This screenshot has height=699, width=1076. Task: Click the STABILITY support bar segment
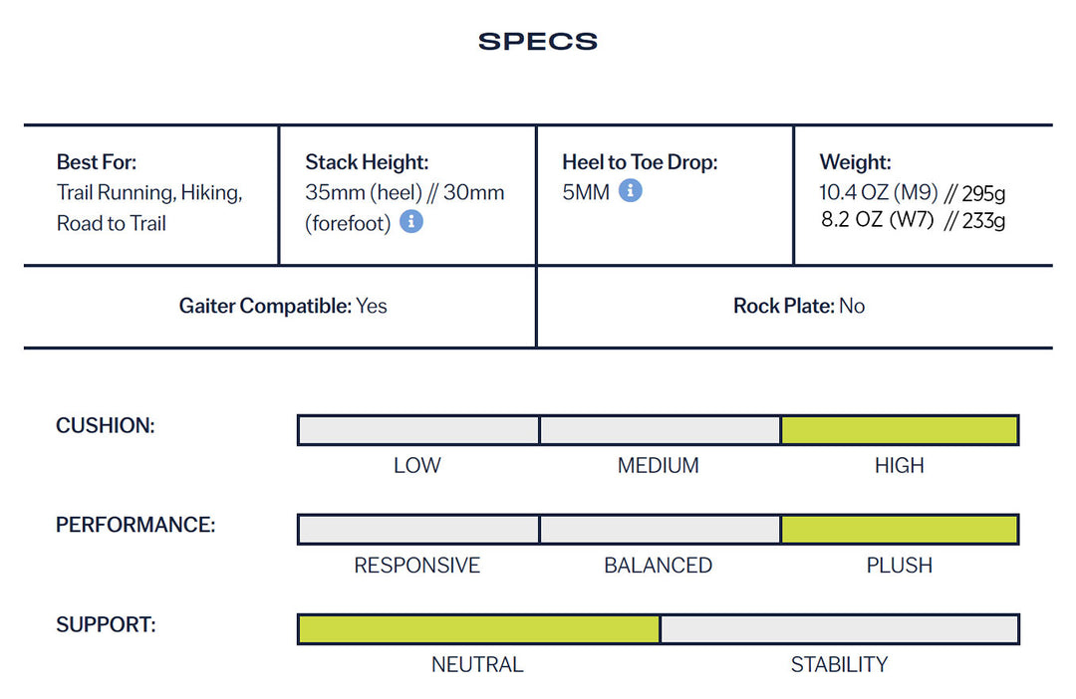click(x=839, y=629)
